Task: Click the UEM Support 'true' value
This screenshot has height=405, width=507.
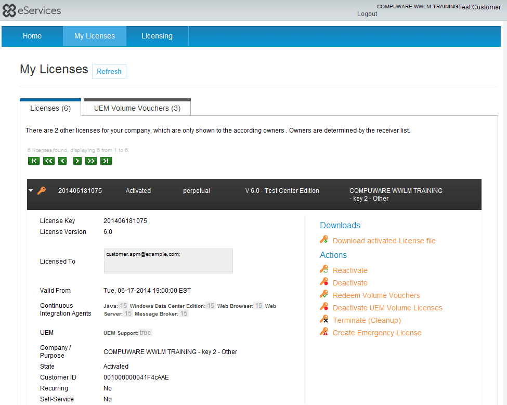Action: [145, 333]
